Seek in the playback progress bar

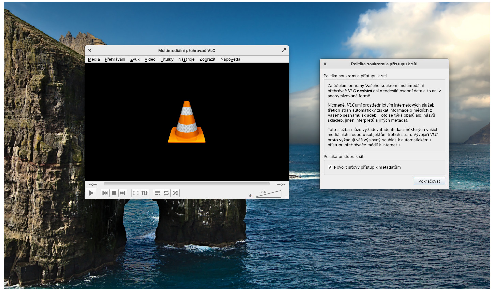pyautogui.click(x=186, y=184)
